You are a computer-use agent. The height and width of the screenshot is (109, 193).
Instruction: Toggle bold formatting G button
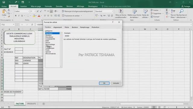(x=16, y=16)
